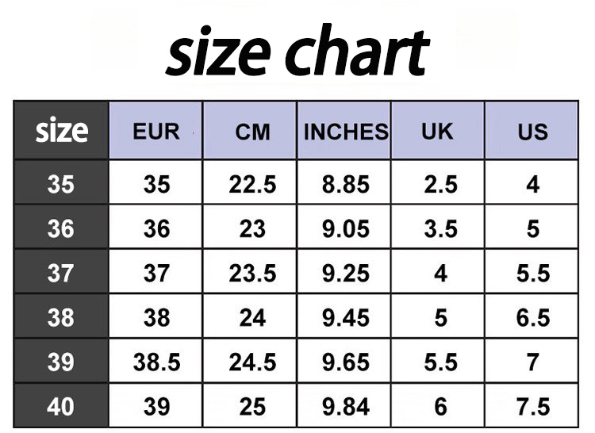The width and height of the screenshot is (595, 433).
Task: Select the UK column header
Action: (x=438, y=130)
